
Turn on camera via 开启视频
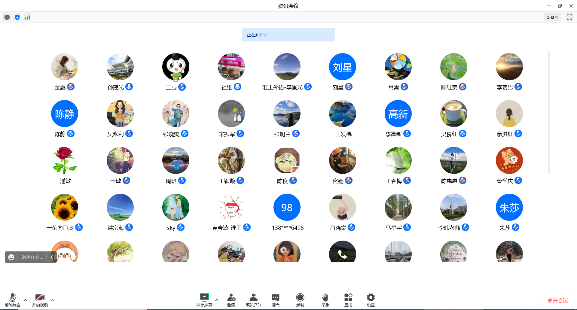[40, 299]
